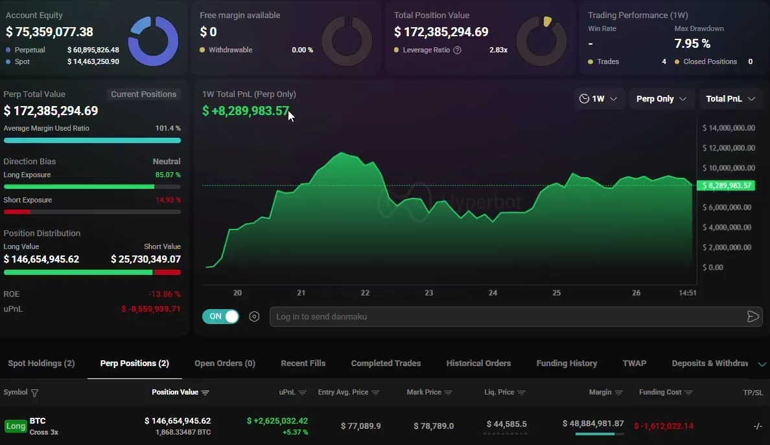
Task: Open the Completed Trades tab
Action: [x=386, y=363]
